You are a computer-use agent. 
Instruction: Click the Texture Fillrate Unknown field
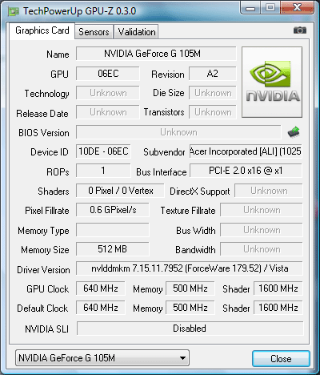(x=262, y=210)
